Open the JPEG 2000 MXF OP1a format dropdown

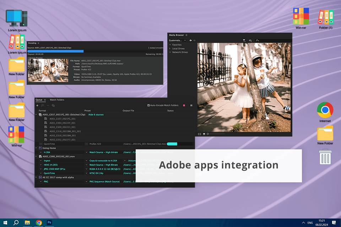pyautogui.click(x=40, y=169)
